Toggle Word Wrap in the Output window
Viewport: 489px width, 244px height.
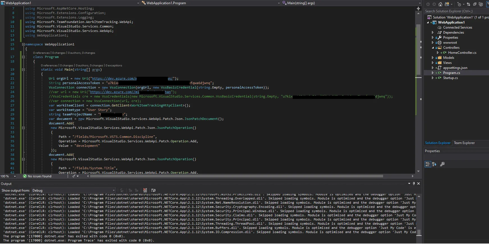(153, 190)
